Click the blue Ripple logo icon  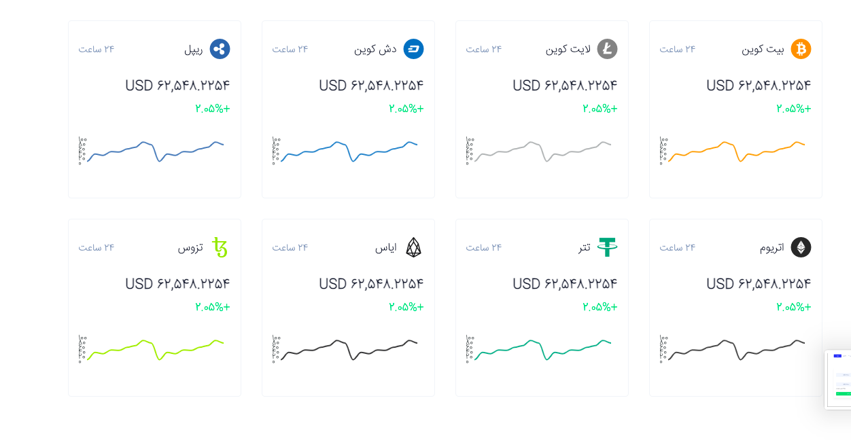pos(220,49)
